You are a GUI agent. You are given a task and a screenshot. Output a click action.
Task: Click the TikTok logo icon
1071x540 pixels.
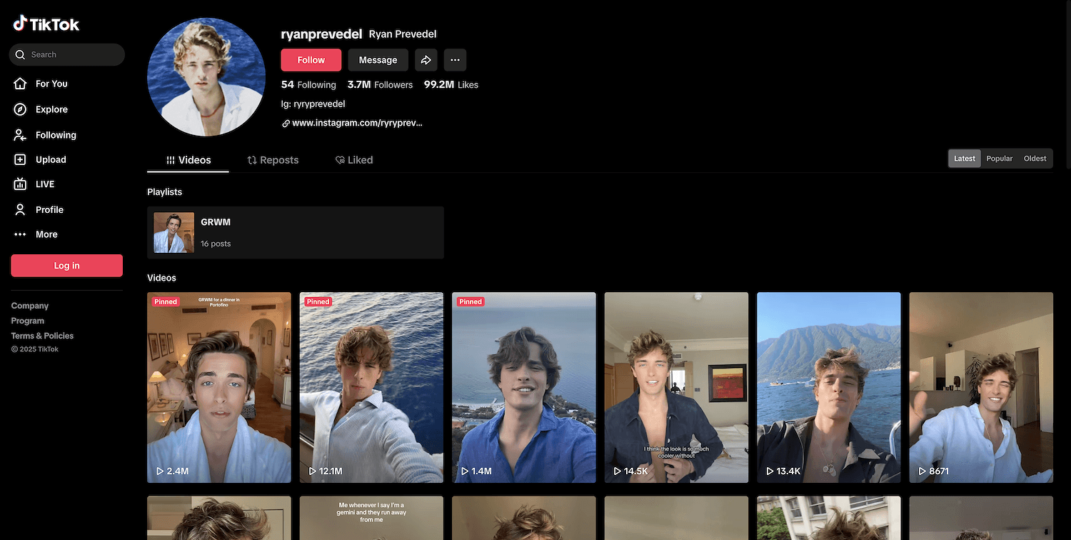[20, 24]
